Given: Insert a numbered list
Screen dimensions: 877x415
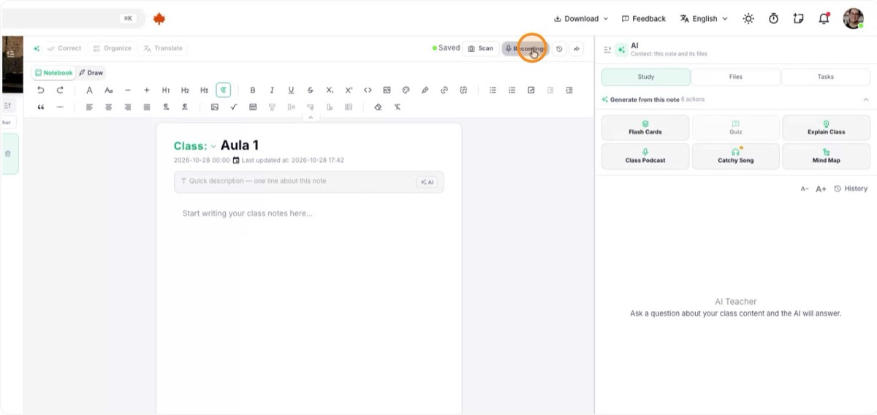Looking at the screenshot, I should [x=512, y=90].
